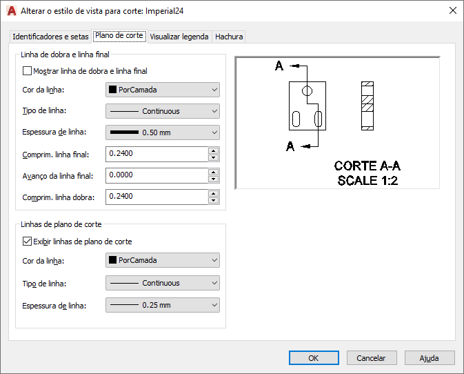Viewport: 464px width, 374px height.
Task: Decrease Comprim. linha final with down arrow
Action: point(214,158)
